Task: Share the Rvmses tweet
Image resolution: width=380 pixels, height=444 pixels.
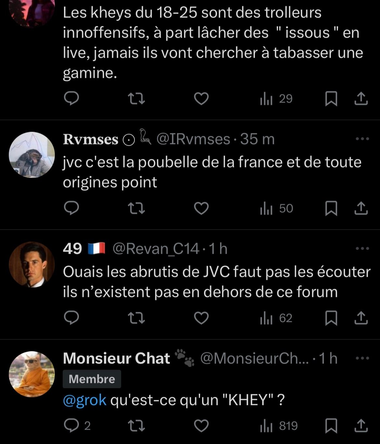Action: click(361, 208)
